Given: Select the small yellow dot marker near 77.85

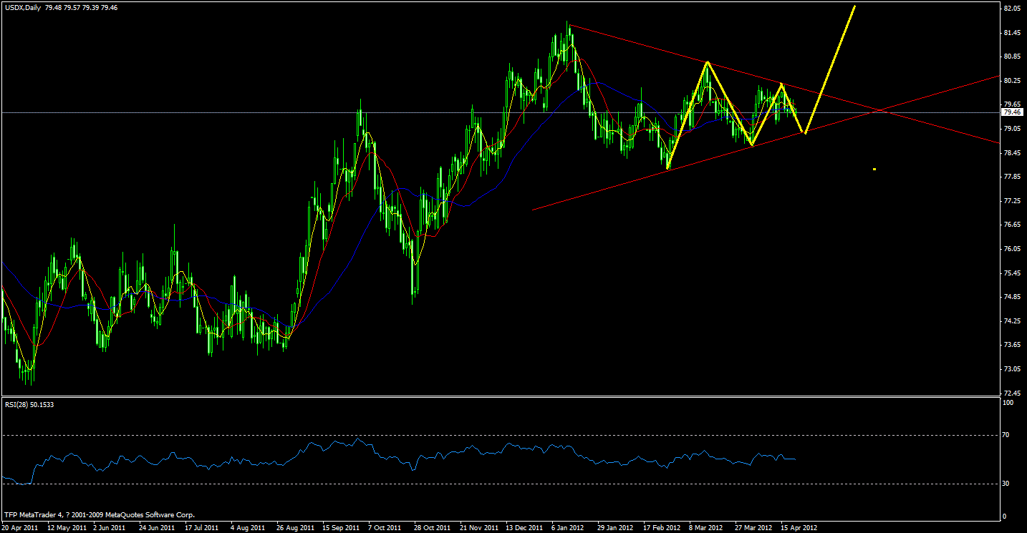Looking at the screenshot, I should 874,169.
